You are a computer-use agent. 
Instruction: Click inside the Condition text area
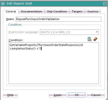pos(54,63)
